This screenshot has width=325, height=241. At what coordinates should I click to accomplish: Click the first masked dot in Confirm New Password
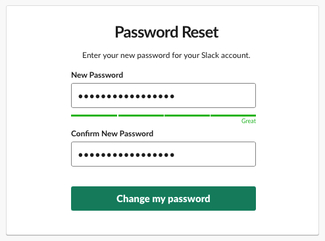pos(80,155)
